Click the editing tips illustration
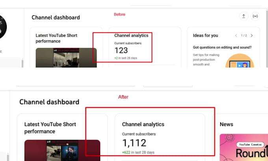 (x=240, y=60)
